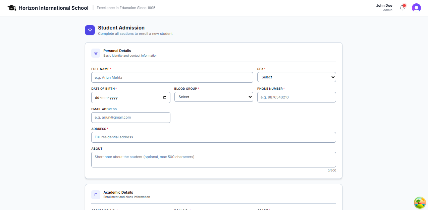Click the Student Admission heading icon

tap(90, 30)
